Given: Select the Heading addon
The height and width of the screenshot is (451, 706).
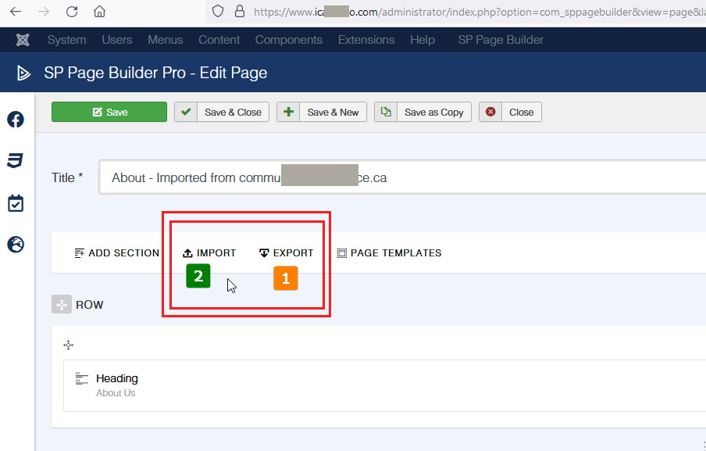Looking at the screenshot, I should (384, 385).
